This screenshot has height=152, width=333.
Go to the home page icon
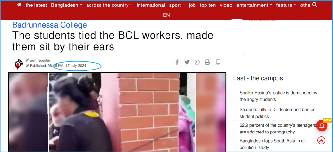(x=19, y=5)
